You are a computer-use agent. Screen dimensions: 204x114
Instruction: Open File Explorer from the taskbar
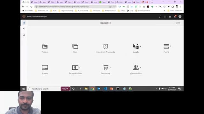86,89
